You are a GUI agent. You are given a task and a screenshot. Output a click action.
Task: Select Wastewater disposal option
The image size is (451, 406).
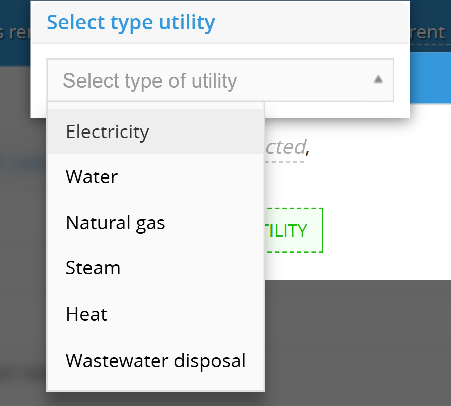pos(155,361)
